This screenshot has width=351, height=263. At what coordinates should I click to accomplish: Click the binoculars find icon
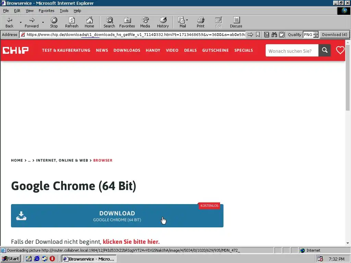click(x=274, y=35)
